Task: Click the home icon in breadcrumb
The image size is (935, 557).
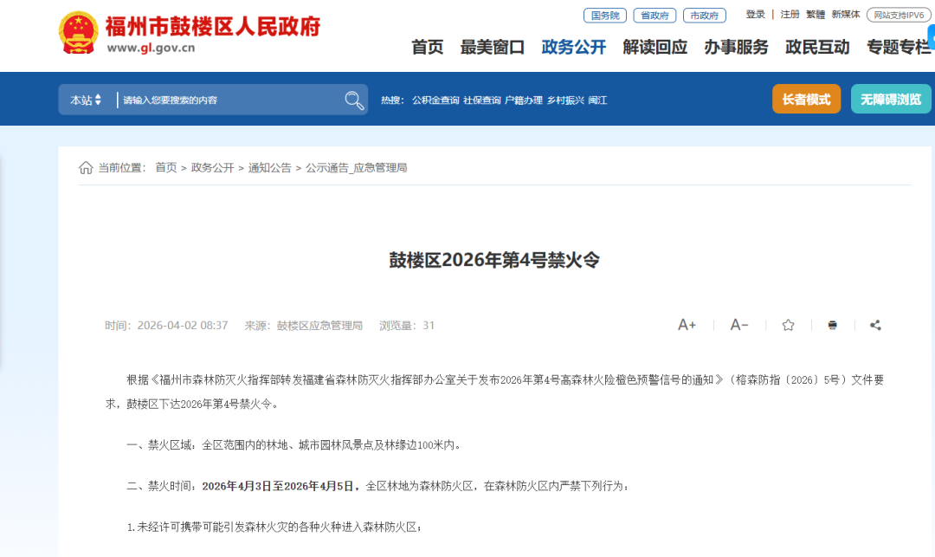Action: 86,167
